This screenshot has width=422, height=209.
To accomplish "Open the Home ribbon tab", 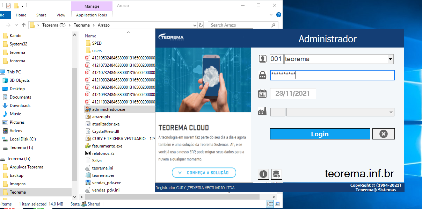I will click(21, 15).
